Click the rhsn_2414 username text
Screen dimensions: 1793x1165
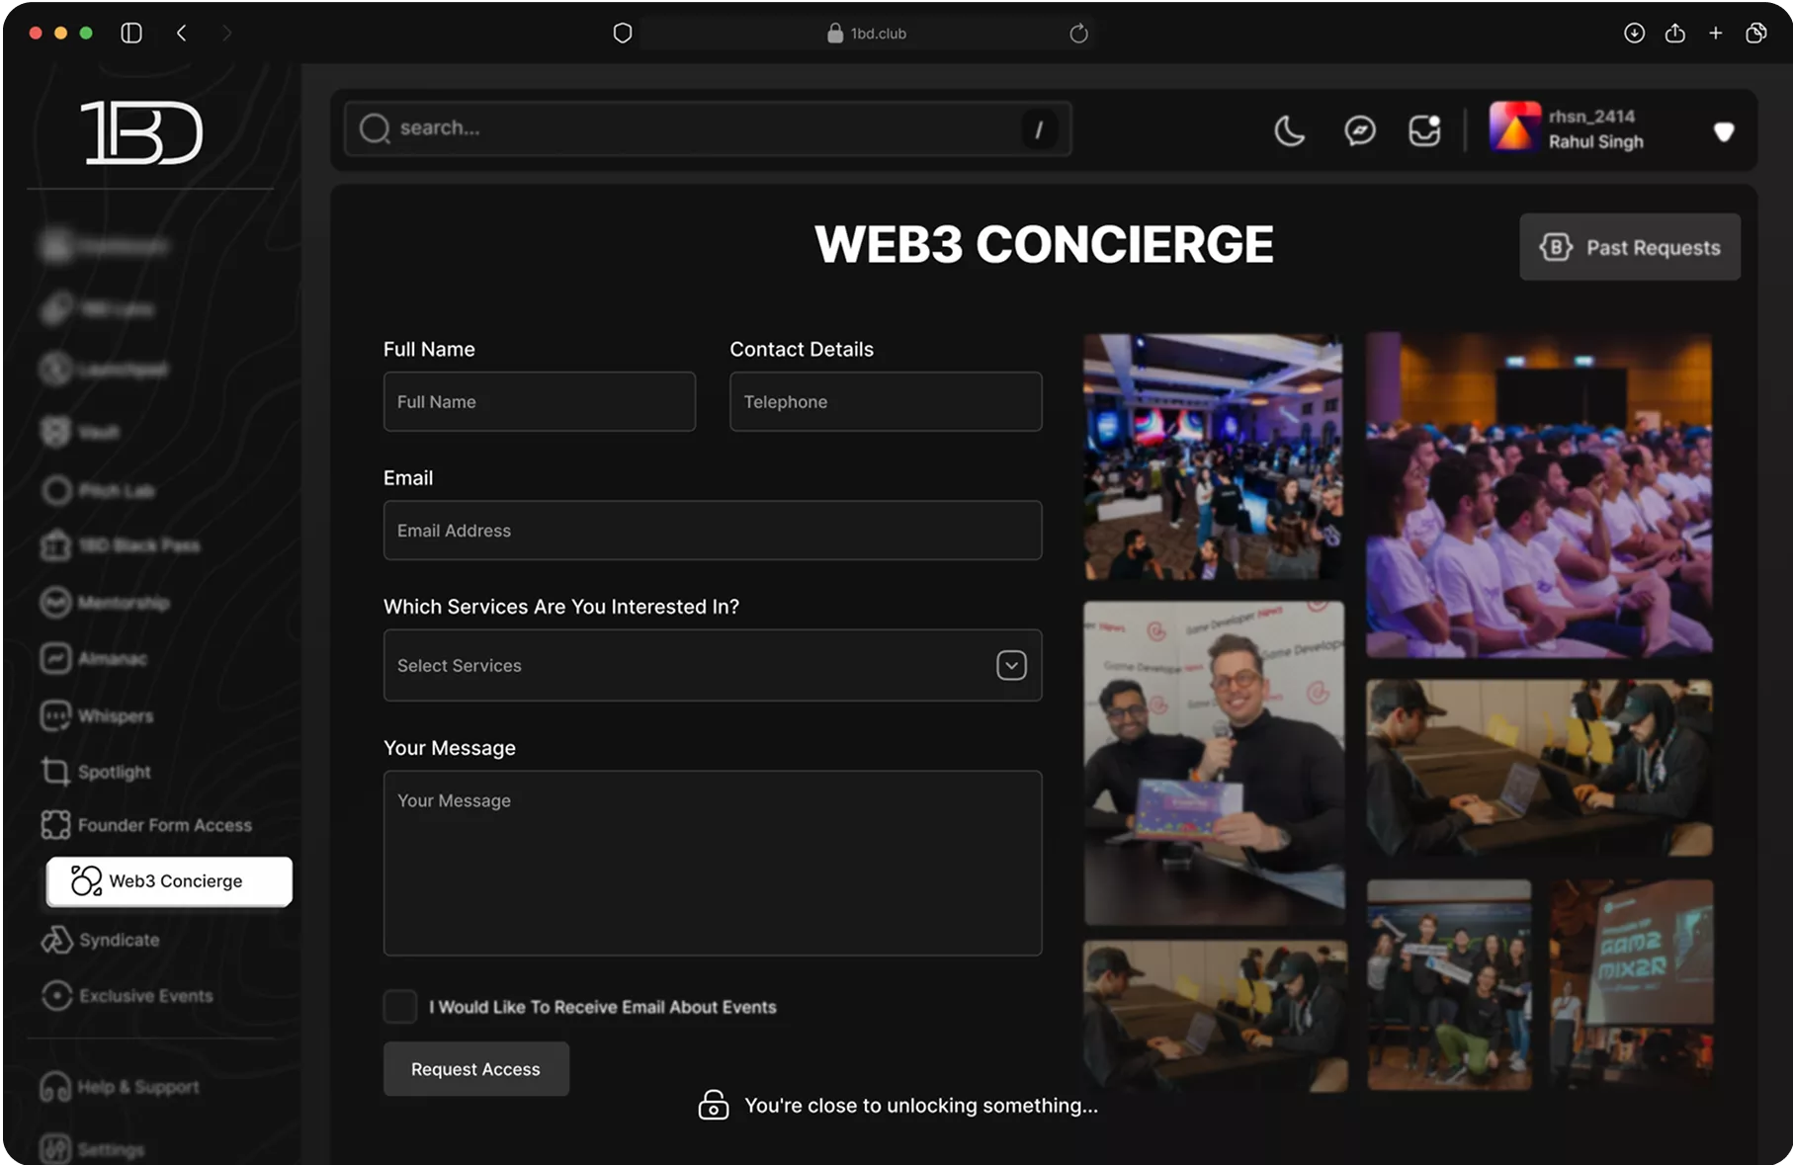[1591, 117]
